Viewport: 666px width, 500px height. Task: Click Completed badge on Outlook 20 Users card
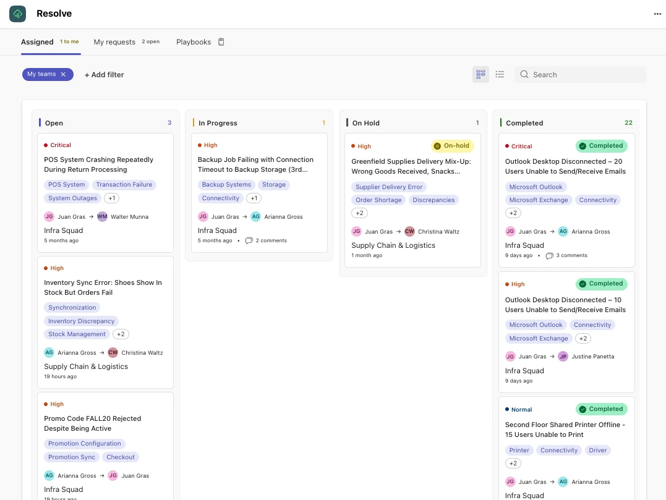[x=602, y=146]
